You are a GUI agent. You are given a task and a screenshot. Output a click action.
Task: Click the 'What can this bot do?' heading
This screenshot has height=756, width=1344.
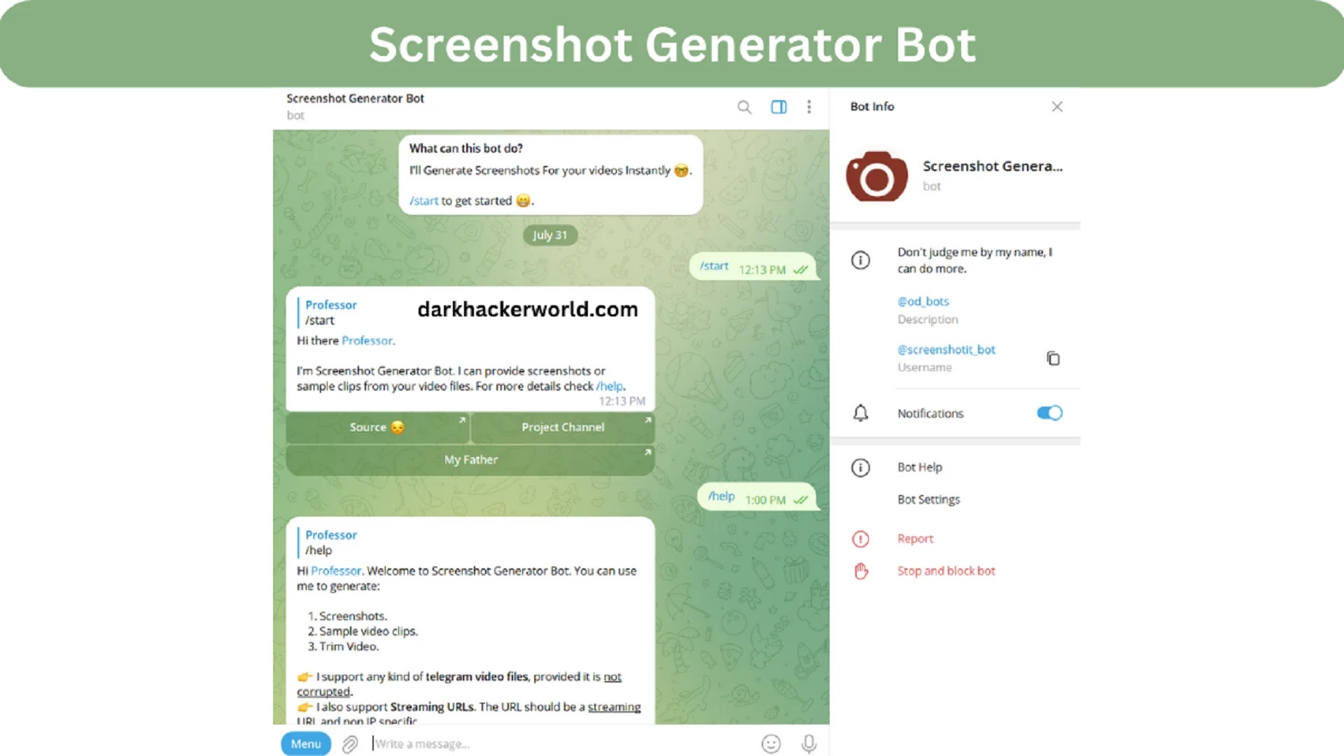coord(466,148)
